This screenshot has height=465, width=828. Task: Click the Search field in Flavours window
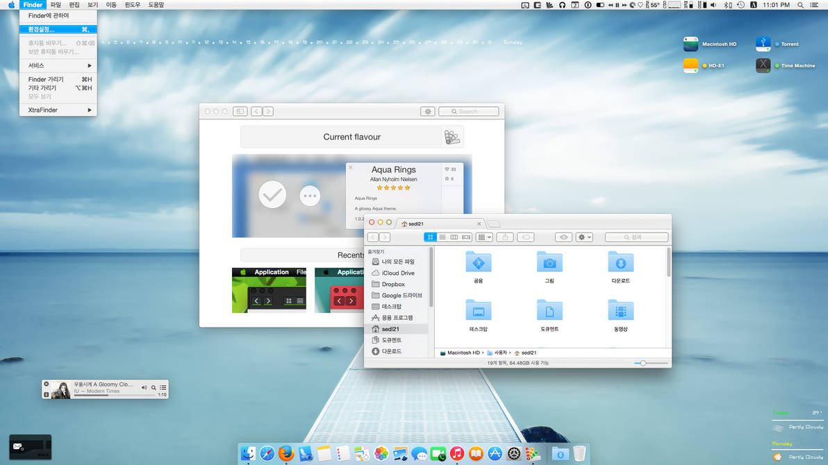point(468,111)
